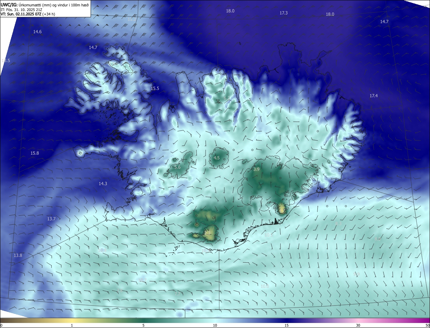Image resolution: width=430 pixels, height=328 pixels.
Task: Click the 13.8 value in the southwest ocean
Action: click(18, 256)
